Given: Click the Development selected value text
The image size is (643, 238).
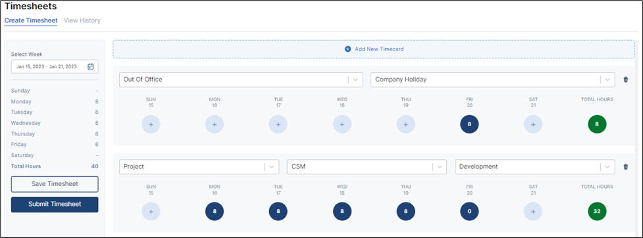Looking at the screenshot, I should click(x=478, y=167).
